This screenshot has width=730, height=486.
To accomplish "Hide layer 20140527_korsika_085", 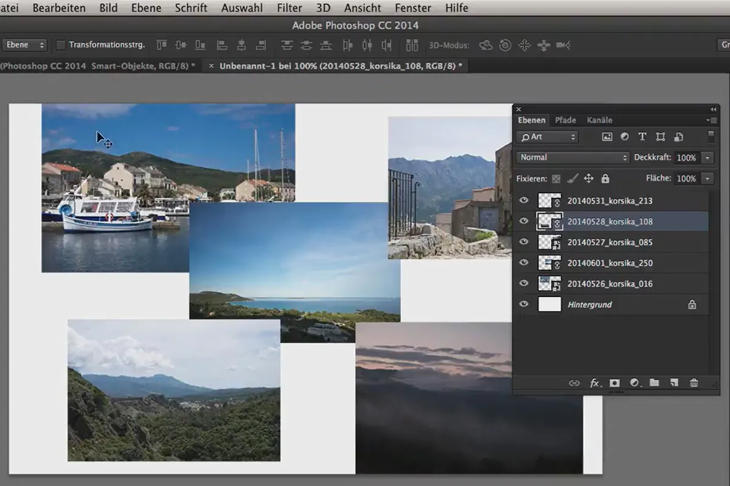I will point(524,242).
